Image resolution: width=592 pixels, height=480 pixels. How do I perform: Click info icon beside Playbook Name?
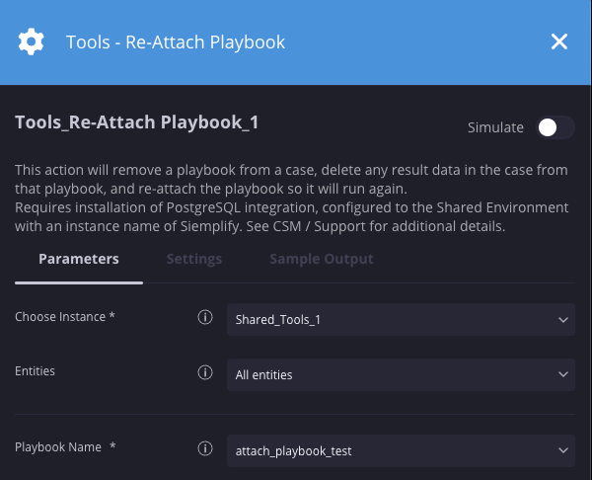205,449
